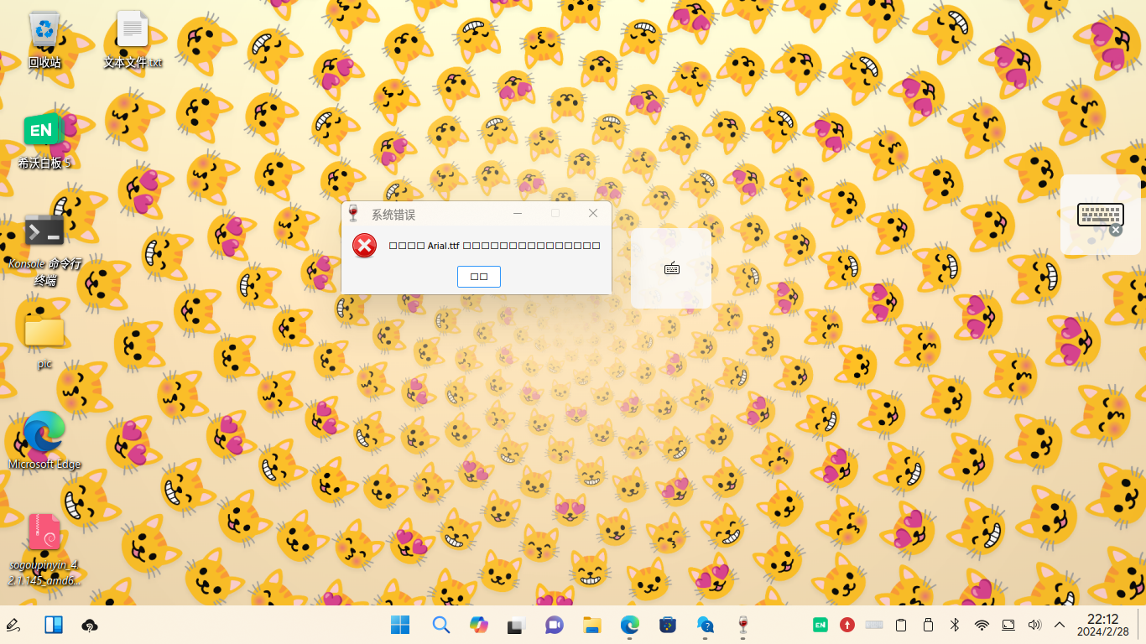Click the 系统错误 dialog title

[x=393, y=215]
